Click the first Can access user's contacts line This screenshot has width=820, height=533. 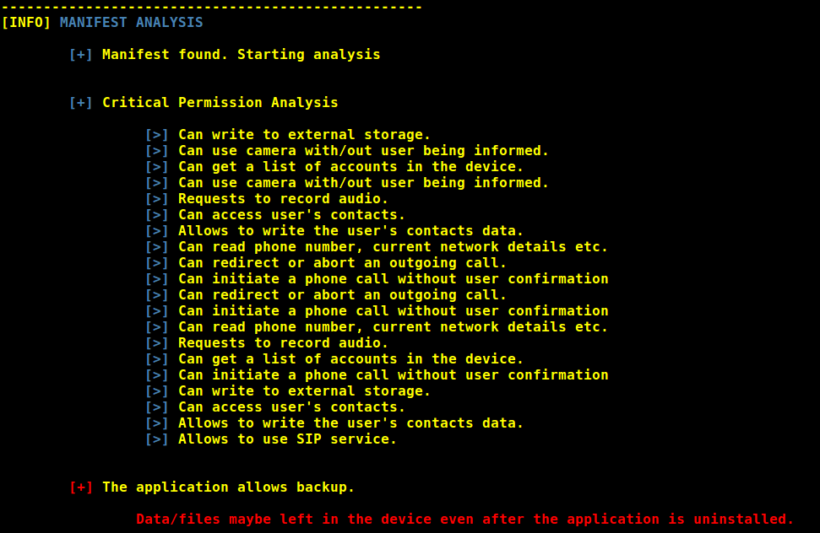click(291, 215)
